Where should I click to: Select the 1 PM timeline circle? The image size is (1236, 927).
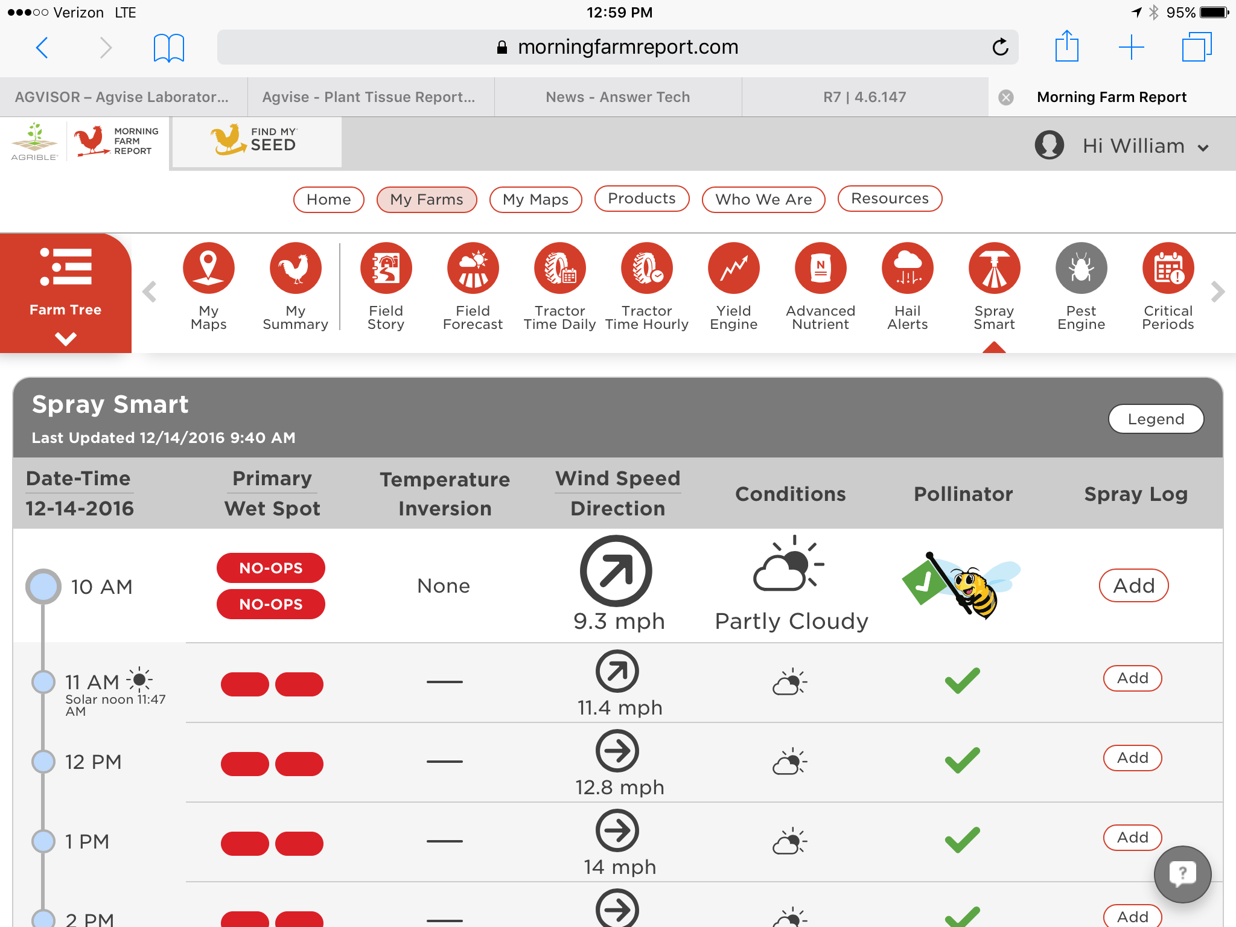point(43,841)
